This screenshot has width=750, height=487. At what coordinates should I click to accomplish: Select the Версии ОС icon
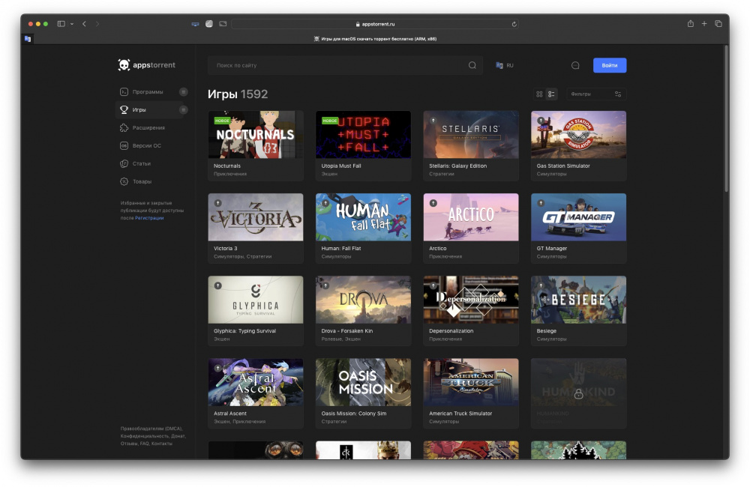pyautogui.click(x=124, y=145)
